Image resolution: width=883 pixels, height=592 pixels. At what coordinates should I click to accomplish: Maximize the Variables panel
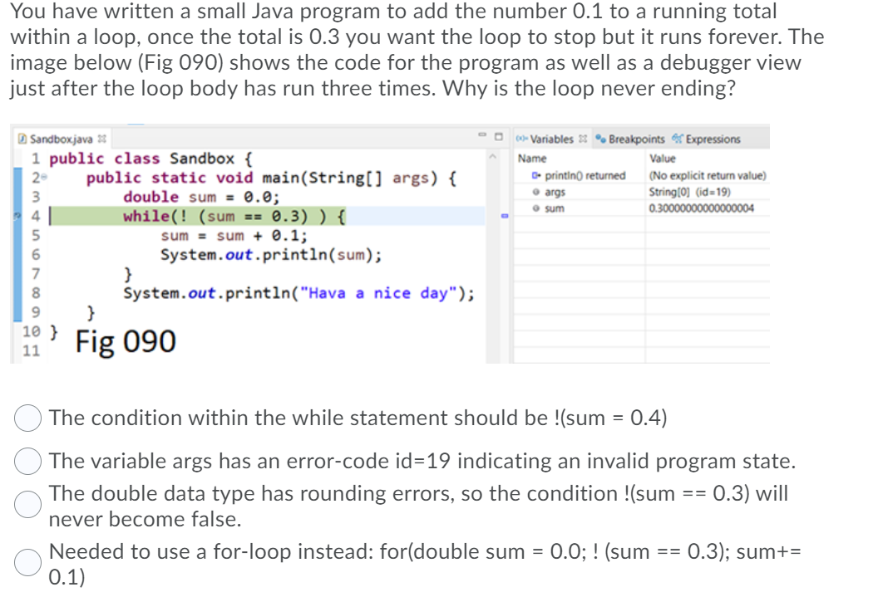coord(497,135)
